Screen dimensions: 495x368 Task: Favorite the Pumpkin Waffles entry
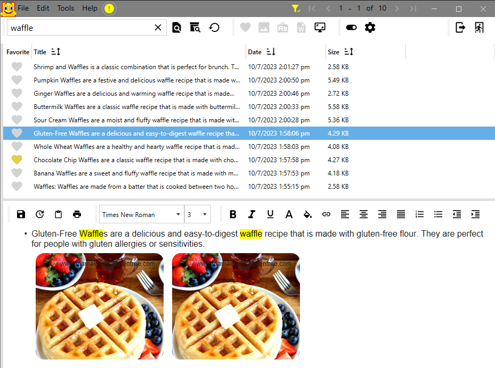coord(17,80)
